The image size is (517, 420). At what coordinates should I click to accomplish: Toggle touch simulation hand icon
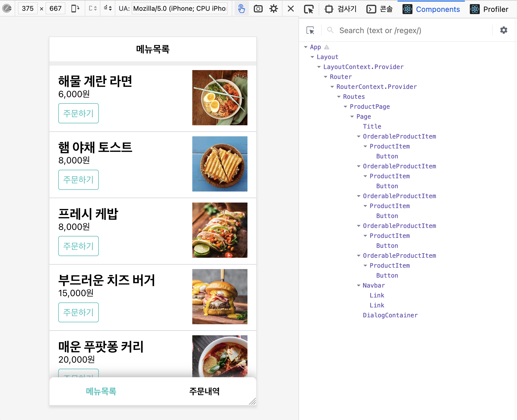click(x=241, y=9)
